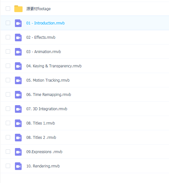This screenshot has height=183, width=169.
Task: Check the box beside 03 - Animation.rmvb
Action: (8, 51)
